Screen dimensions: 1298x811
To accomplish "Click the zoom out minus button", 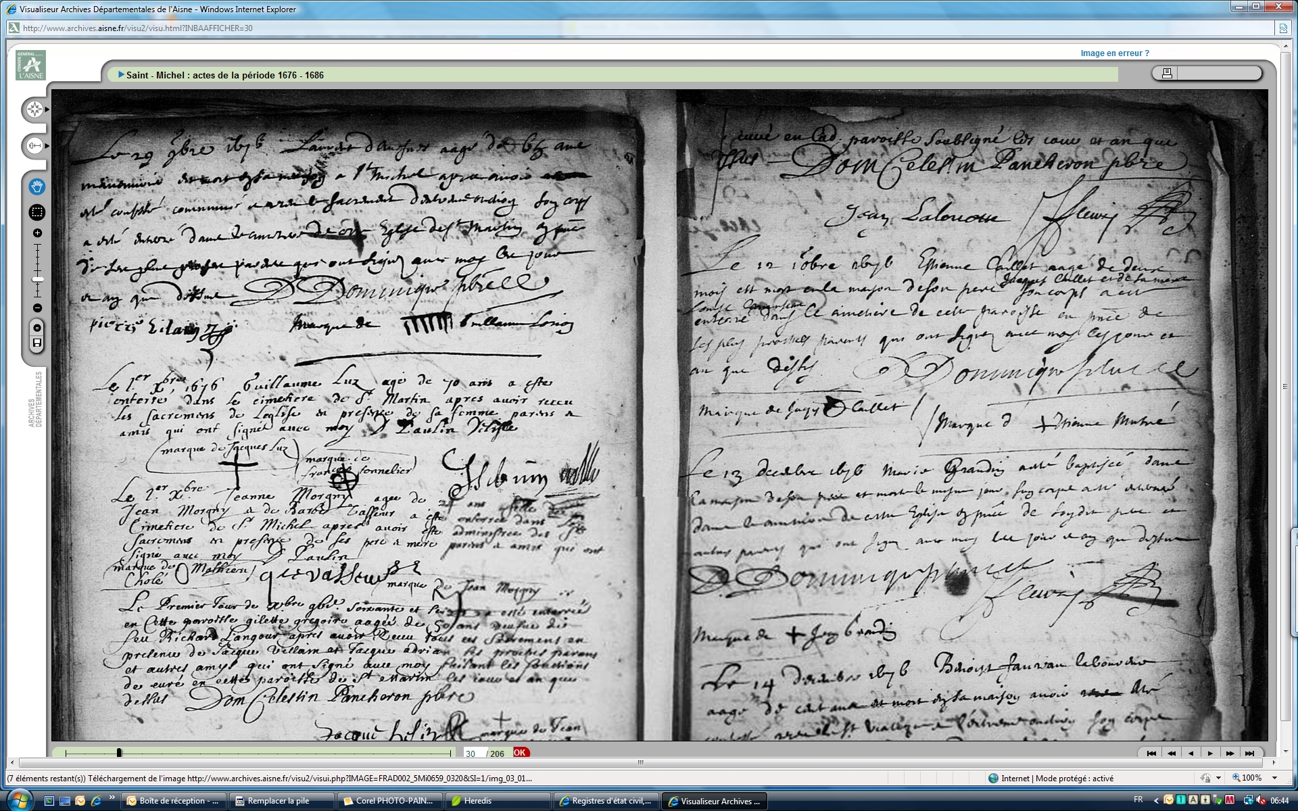I will (37, 308).
